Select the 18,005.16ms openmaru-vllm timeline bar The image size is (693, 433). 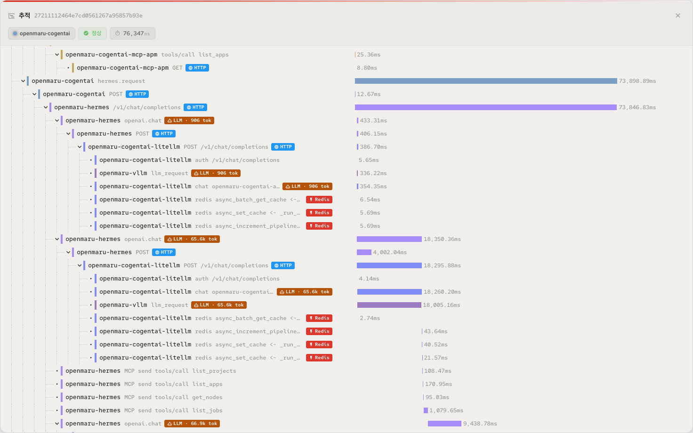(389, 305)
